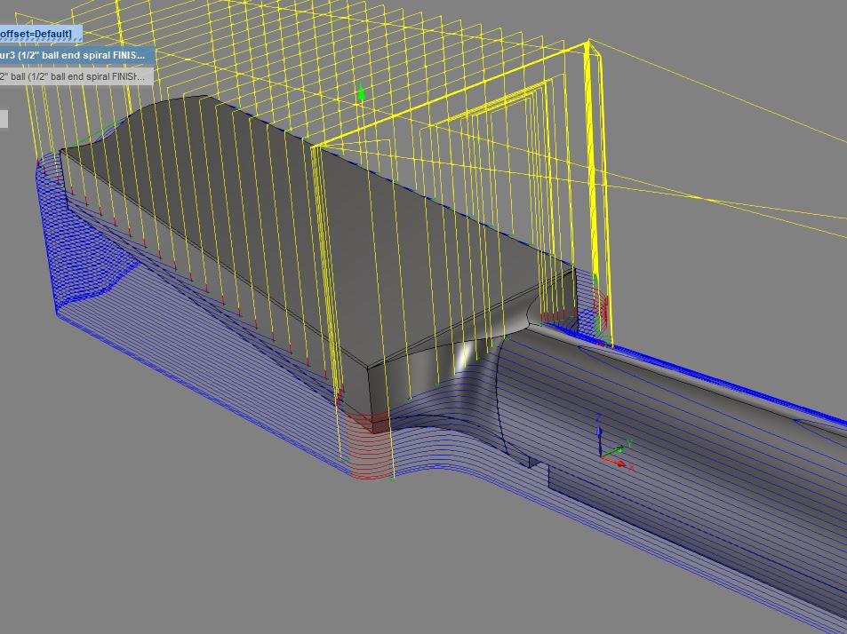Click the green arrow marker atop the toolpath
Viewport: 847px width, 634px height.
coord(362,92)
